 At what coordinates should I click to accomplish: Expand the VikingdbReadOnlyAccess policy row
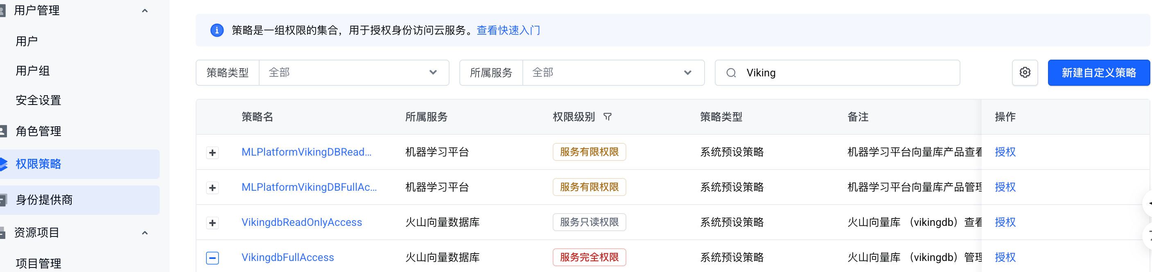[212, 223]
